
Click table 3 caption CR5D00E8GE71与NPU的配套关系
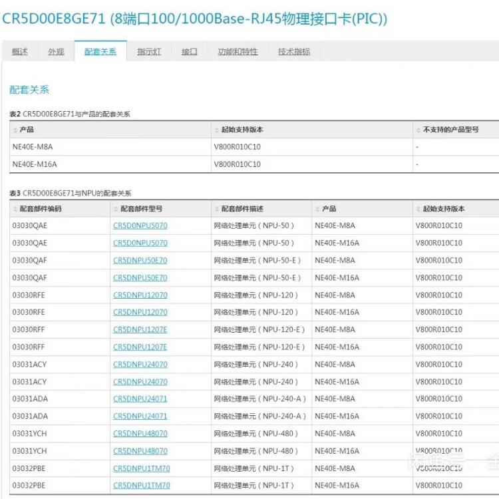click(x=77, y=193)
